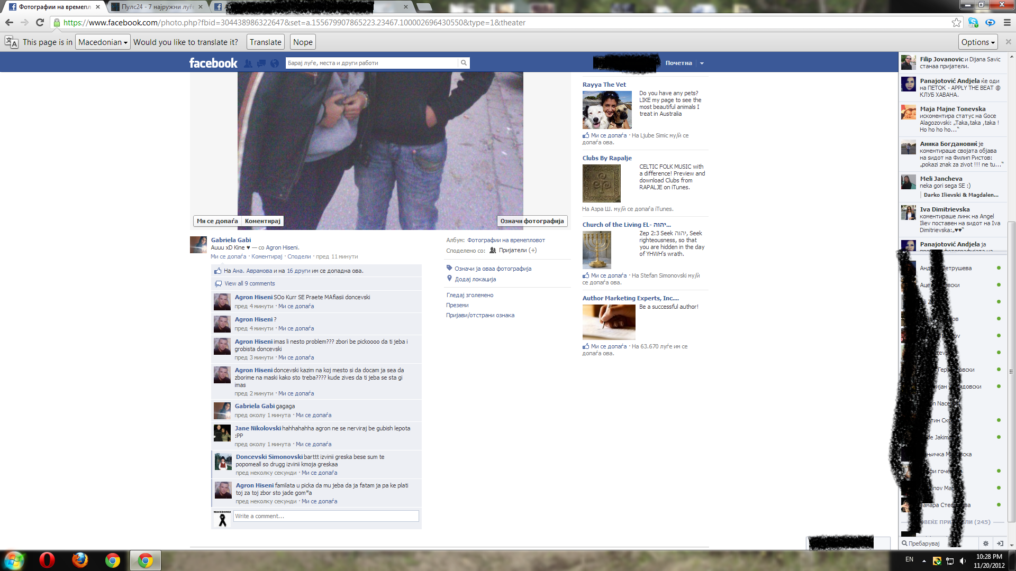
Task: Click the location pin icon for Додај локација
Action: point(450,279)
